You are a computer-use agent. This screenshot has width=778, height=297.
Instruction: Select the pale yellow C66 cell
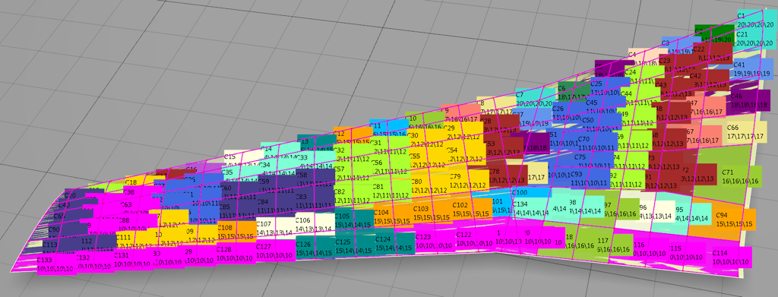point(746,131)
